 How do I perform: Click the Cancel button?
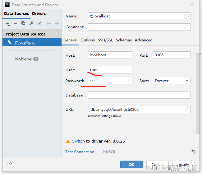pyautogui.click(x=158, y=164)
